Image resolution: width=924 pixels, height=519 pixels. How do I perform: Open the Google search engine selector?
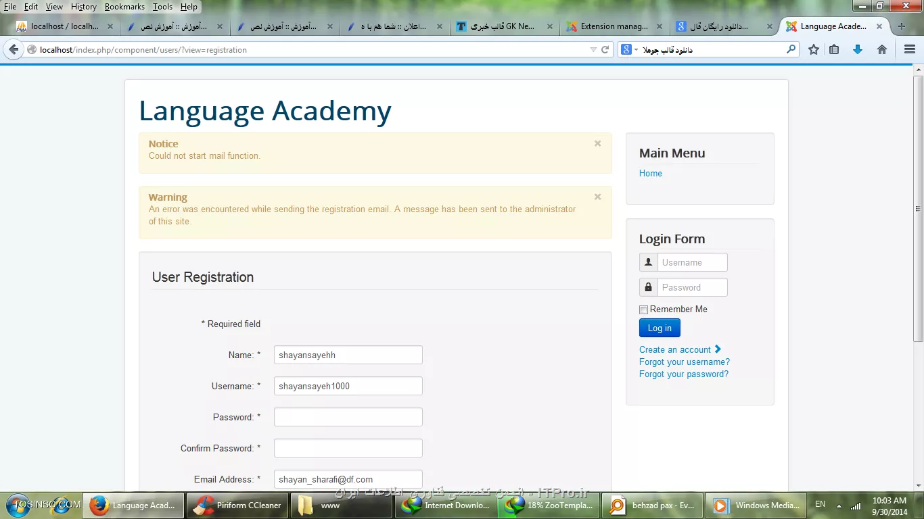click(x=630, y=49)
